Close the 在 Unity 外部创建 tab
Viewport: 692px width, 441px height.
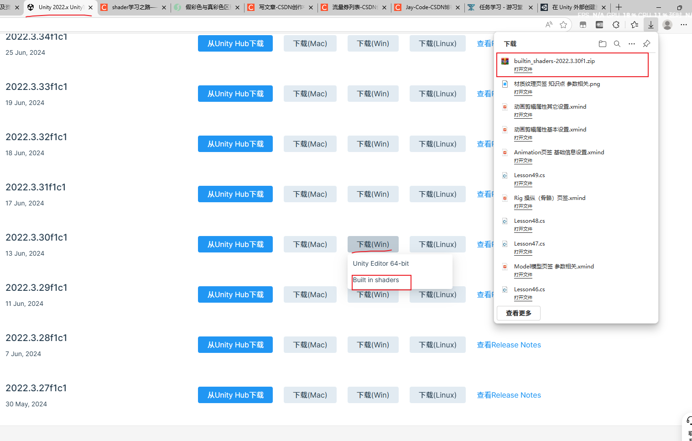pyautogui.click(x=604, y=7)
